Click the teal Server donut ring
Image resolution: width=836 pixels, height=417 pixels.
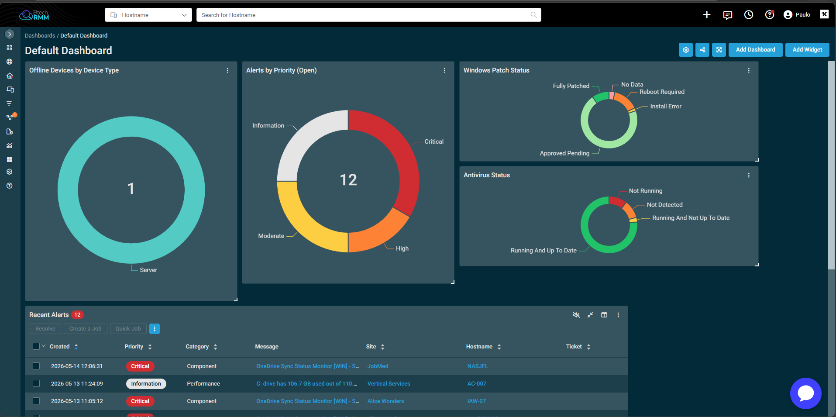(68, 190)
